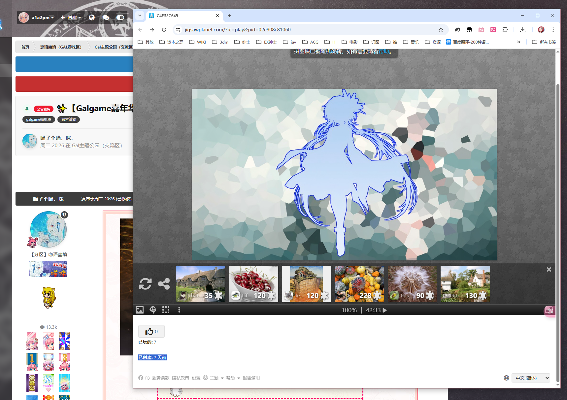Click the 设置 settings link in footer
The height and width of the screenshot is (400, 567).
pos(196,378)
